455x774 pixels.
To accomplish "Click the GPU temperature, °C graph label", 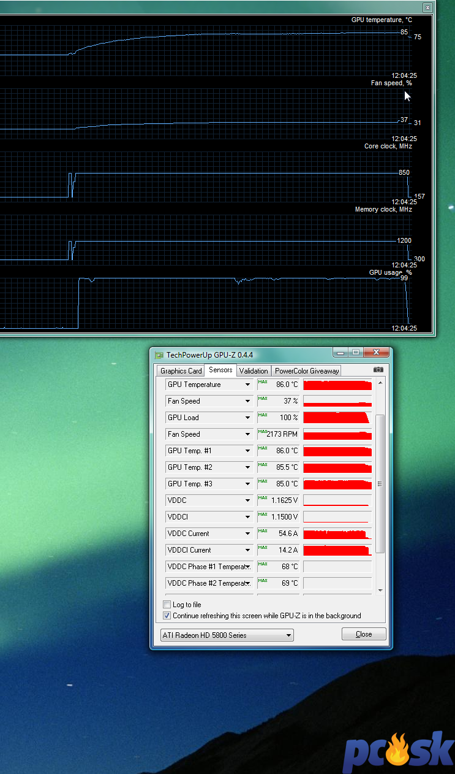I will 382,20.
